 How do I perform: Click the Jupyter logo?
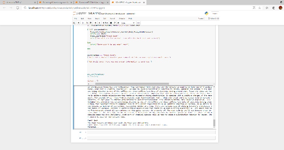pos(79,13)
